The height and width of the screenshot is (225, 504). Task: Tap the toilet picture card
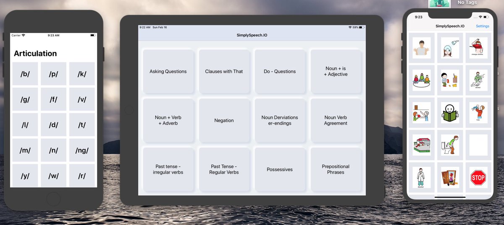click(x=450, y=145)
